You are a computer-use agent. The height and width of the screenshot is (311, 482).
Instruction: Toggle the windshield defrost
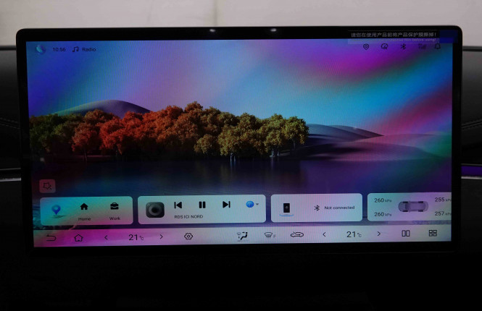pyautogui.click(x=269, y=235)
